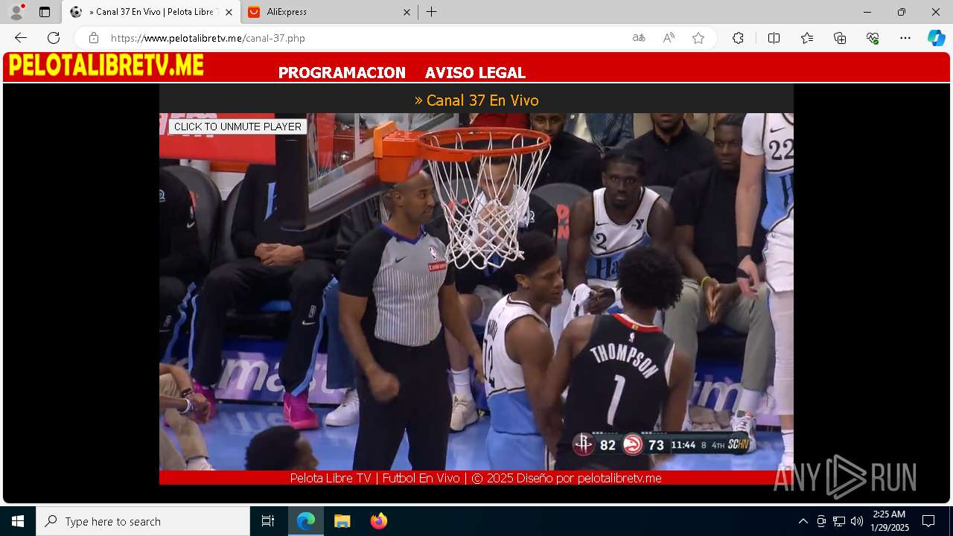Add this page to favorites

point(698,38)
